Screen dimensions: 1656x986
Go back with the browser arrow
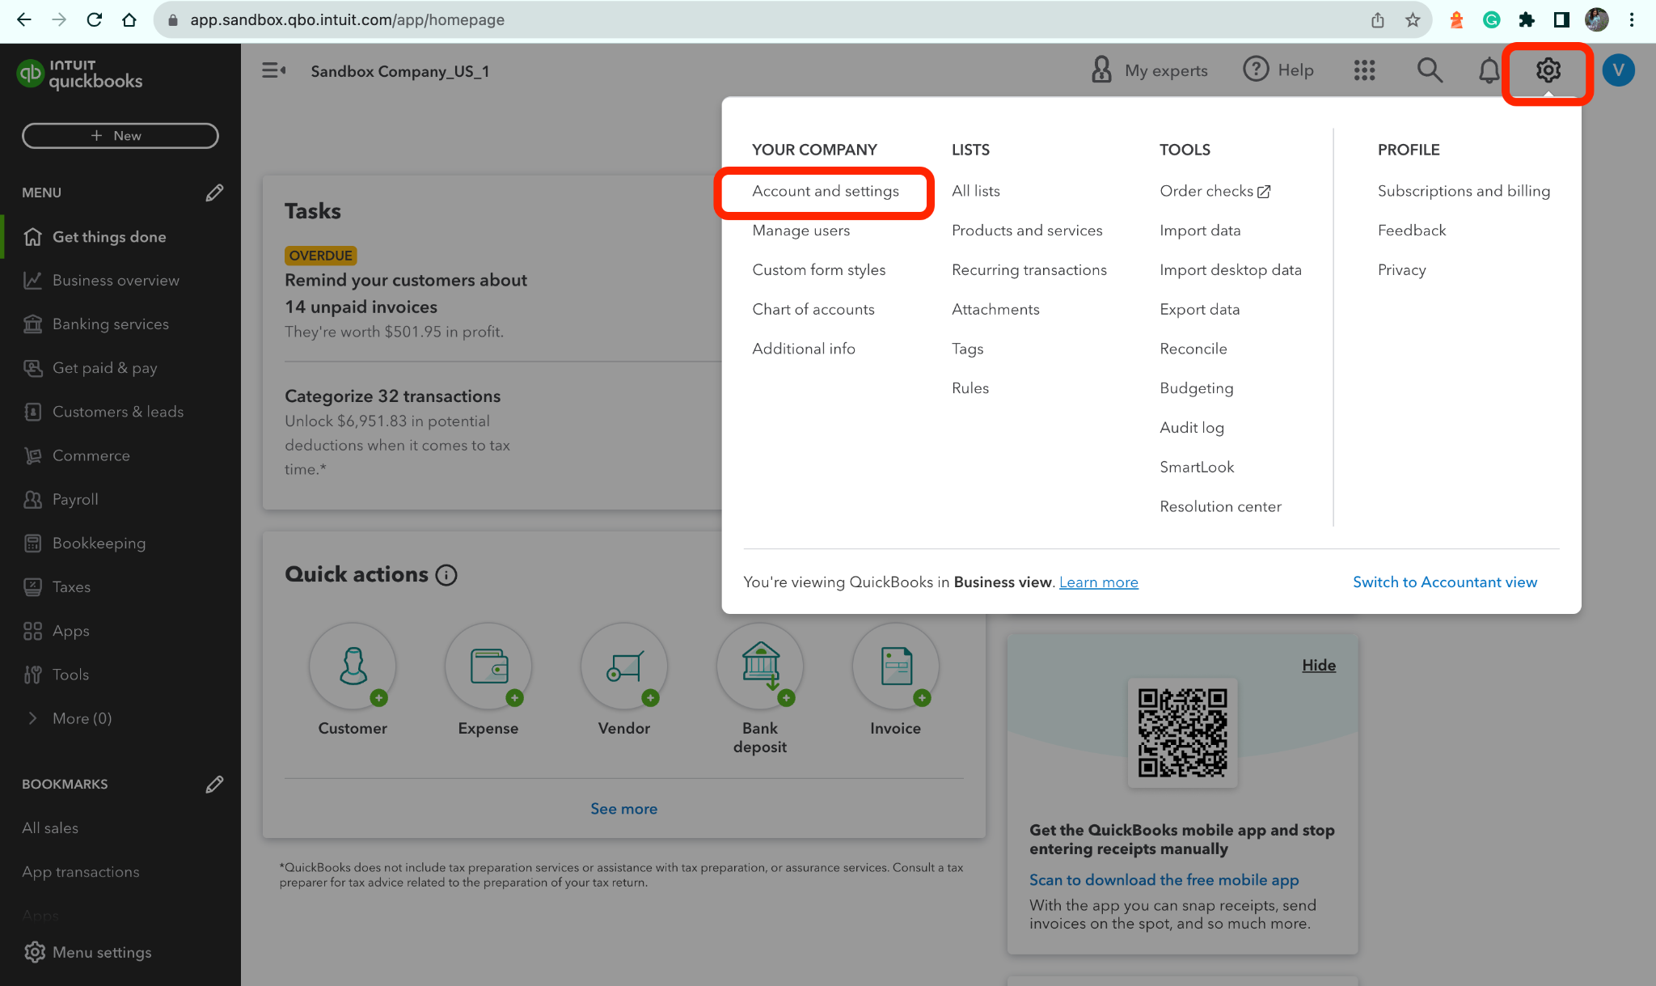click(24, 19)
